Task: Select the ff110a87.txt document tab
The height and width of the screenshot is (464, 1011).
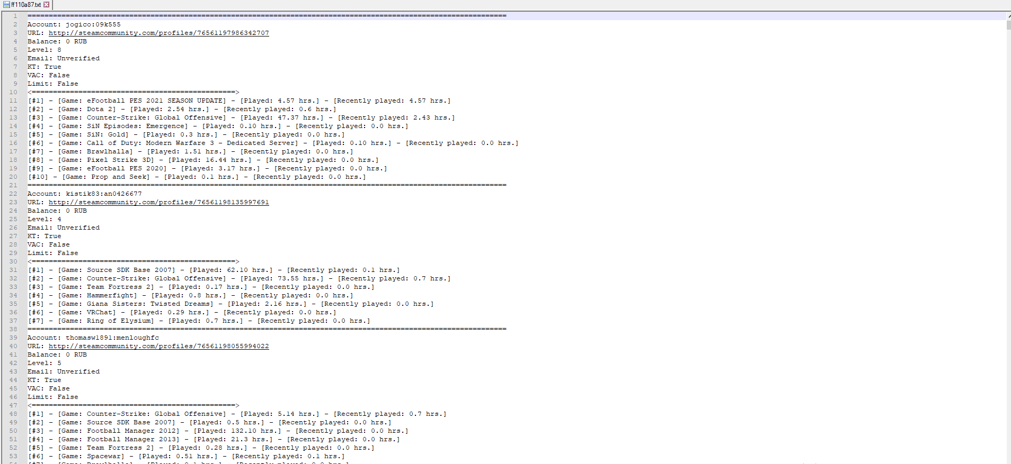Action: click(26, 5)
